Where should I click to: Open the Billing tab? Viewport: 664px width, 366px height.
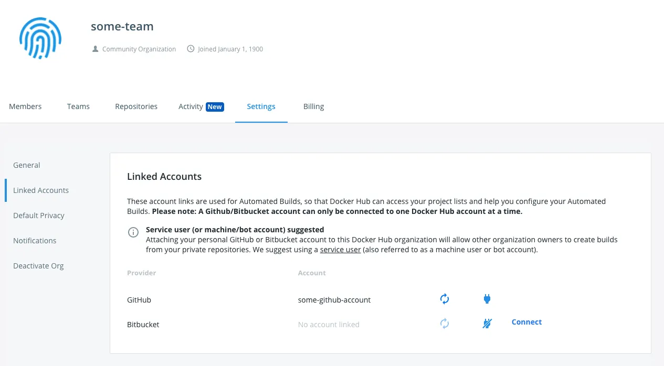coord(313,106)
